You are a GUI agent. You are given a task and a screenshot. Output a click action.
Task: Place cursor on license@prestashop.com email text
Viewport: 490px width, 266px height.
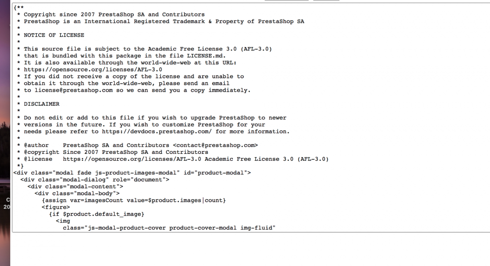point(73,90)
